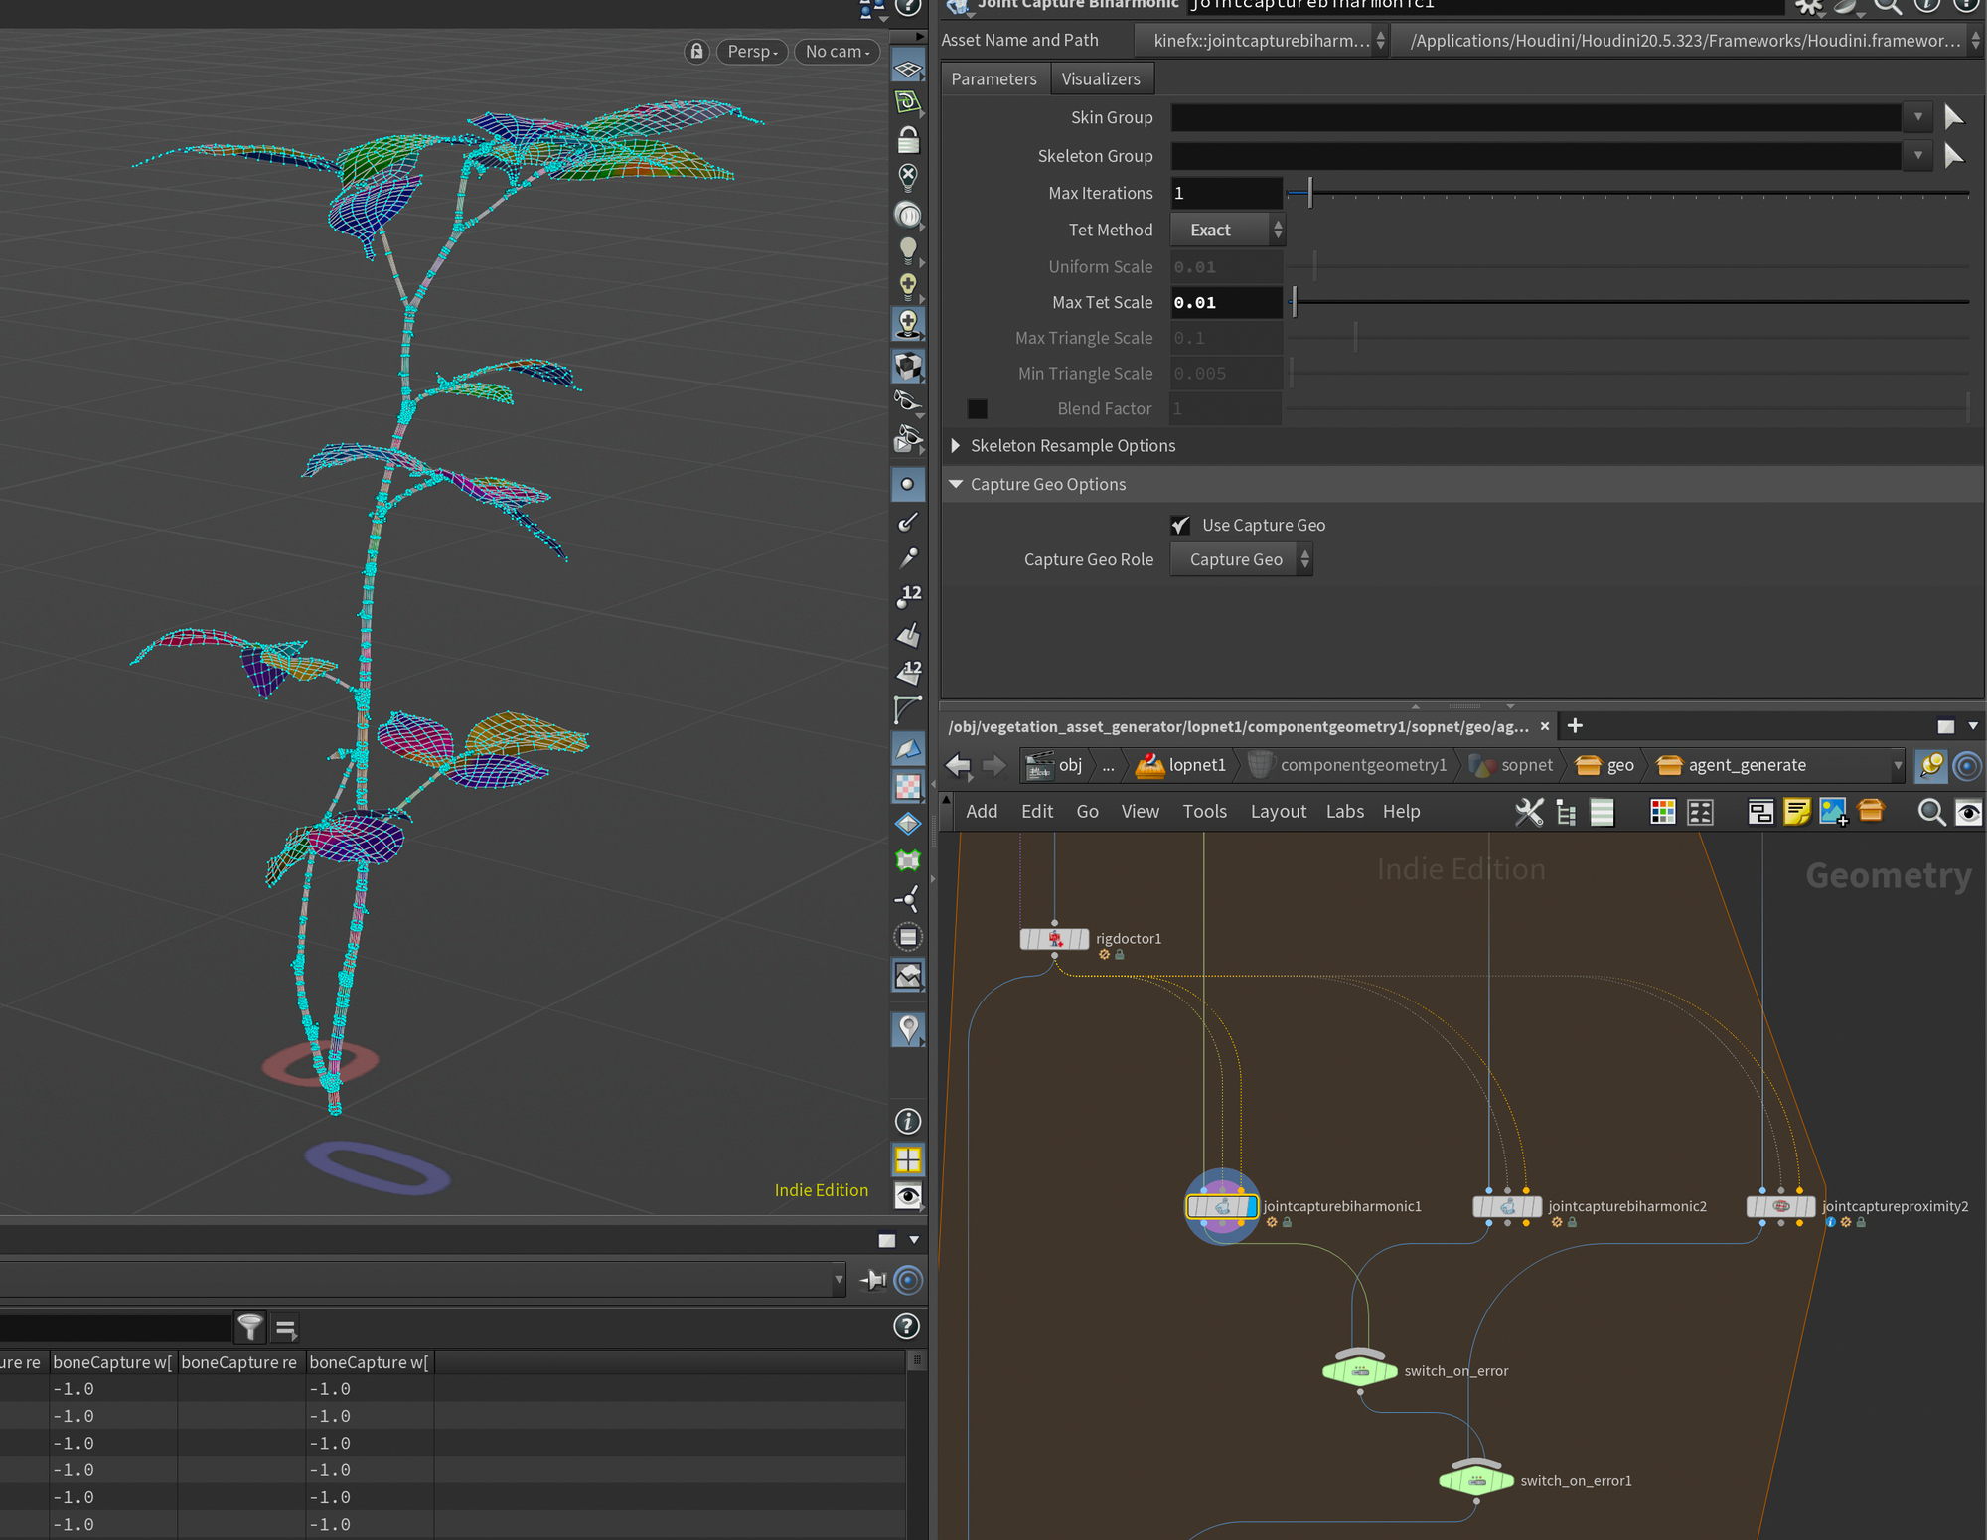This screenshot has height=1540, width=1987.
Task: Switch to the Visualizers tab
Action: pyautogui.click(x=1100, y=78)
